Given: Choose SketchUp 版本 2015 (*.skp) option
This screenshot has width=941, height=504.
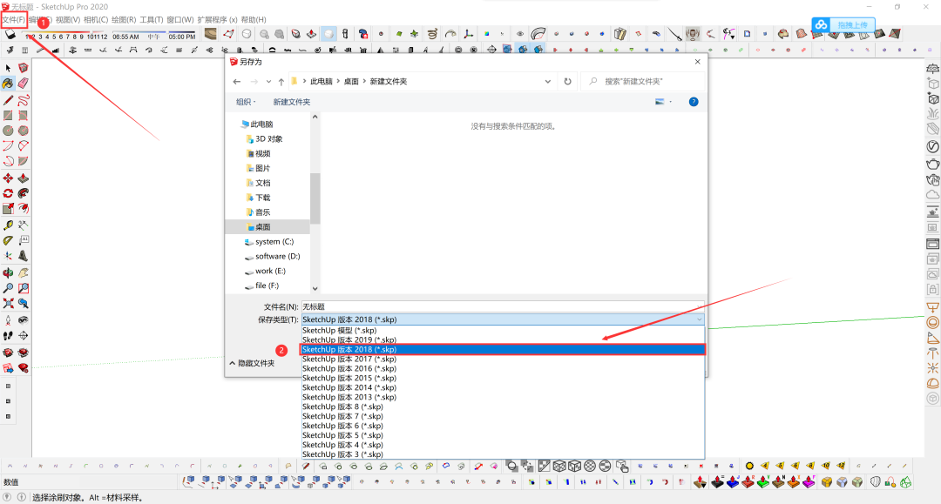Looking at the screenshot, I should (x=503, y=378).
